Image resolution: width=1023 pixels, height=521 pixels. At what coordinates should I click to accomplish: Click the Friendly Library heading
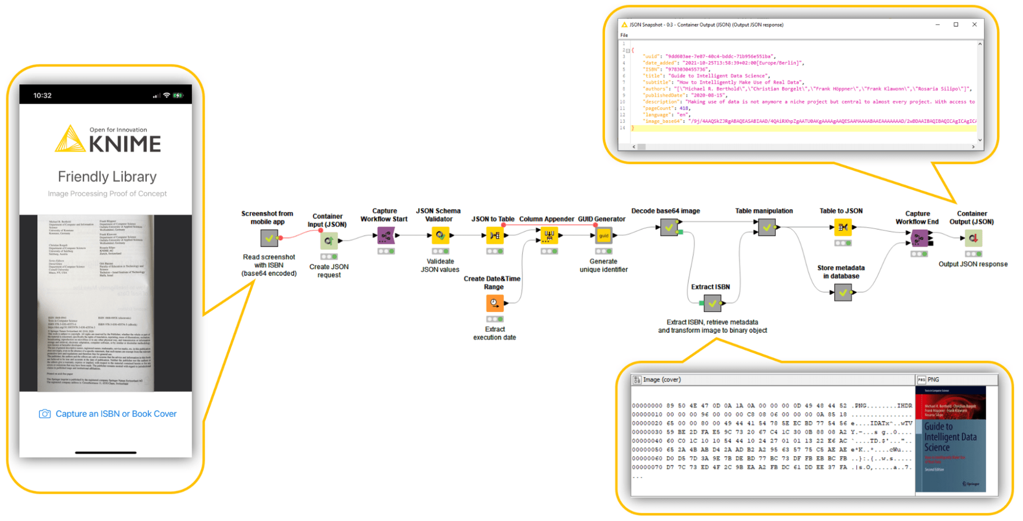(x=107, y=177)
